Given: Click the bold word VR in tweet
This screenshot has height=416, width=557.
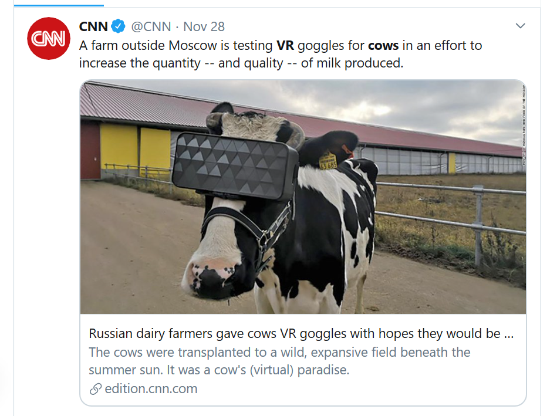Looking at the screenshot, I should [285, 45].
